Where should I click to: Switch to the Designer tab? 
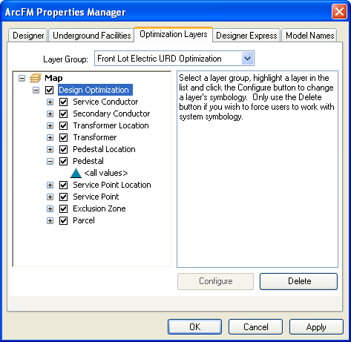(x=28, y=36)
